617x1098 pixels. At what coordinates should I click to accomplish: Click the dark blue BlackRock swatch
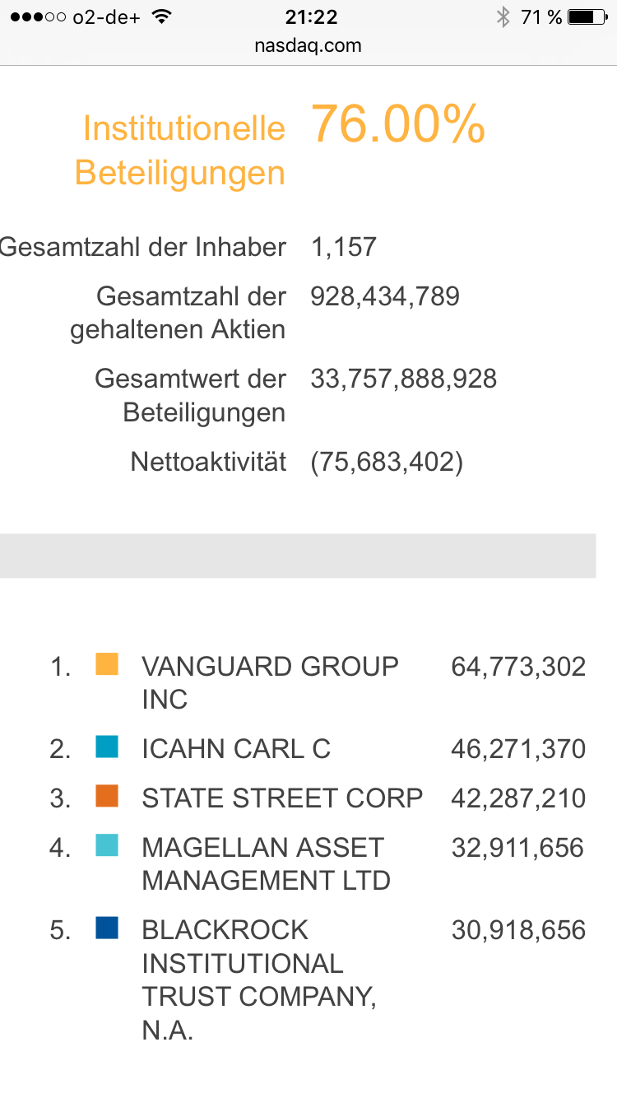(x=107, y=928)
